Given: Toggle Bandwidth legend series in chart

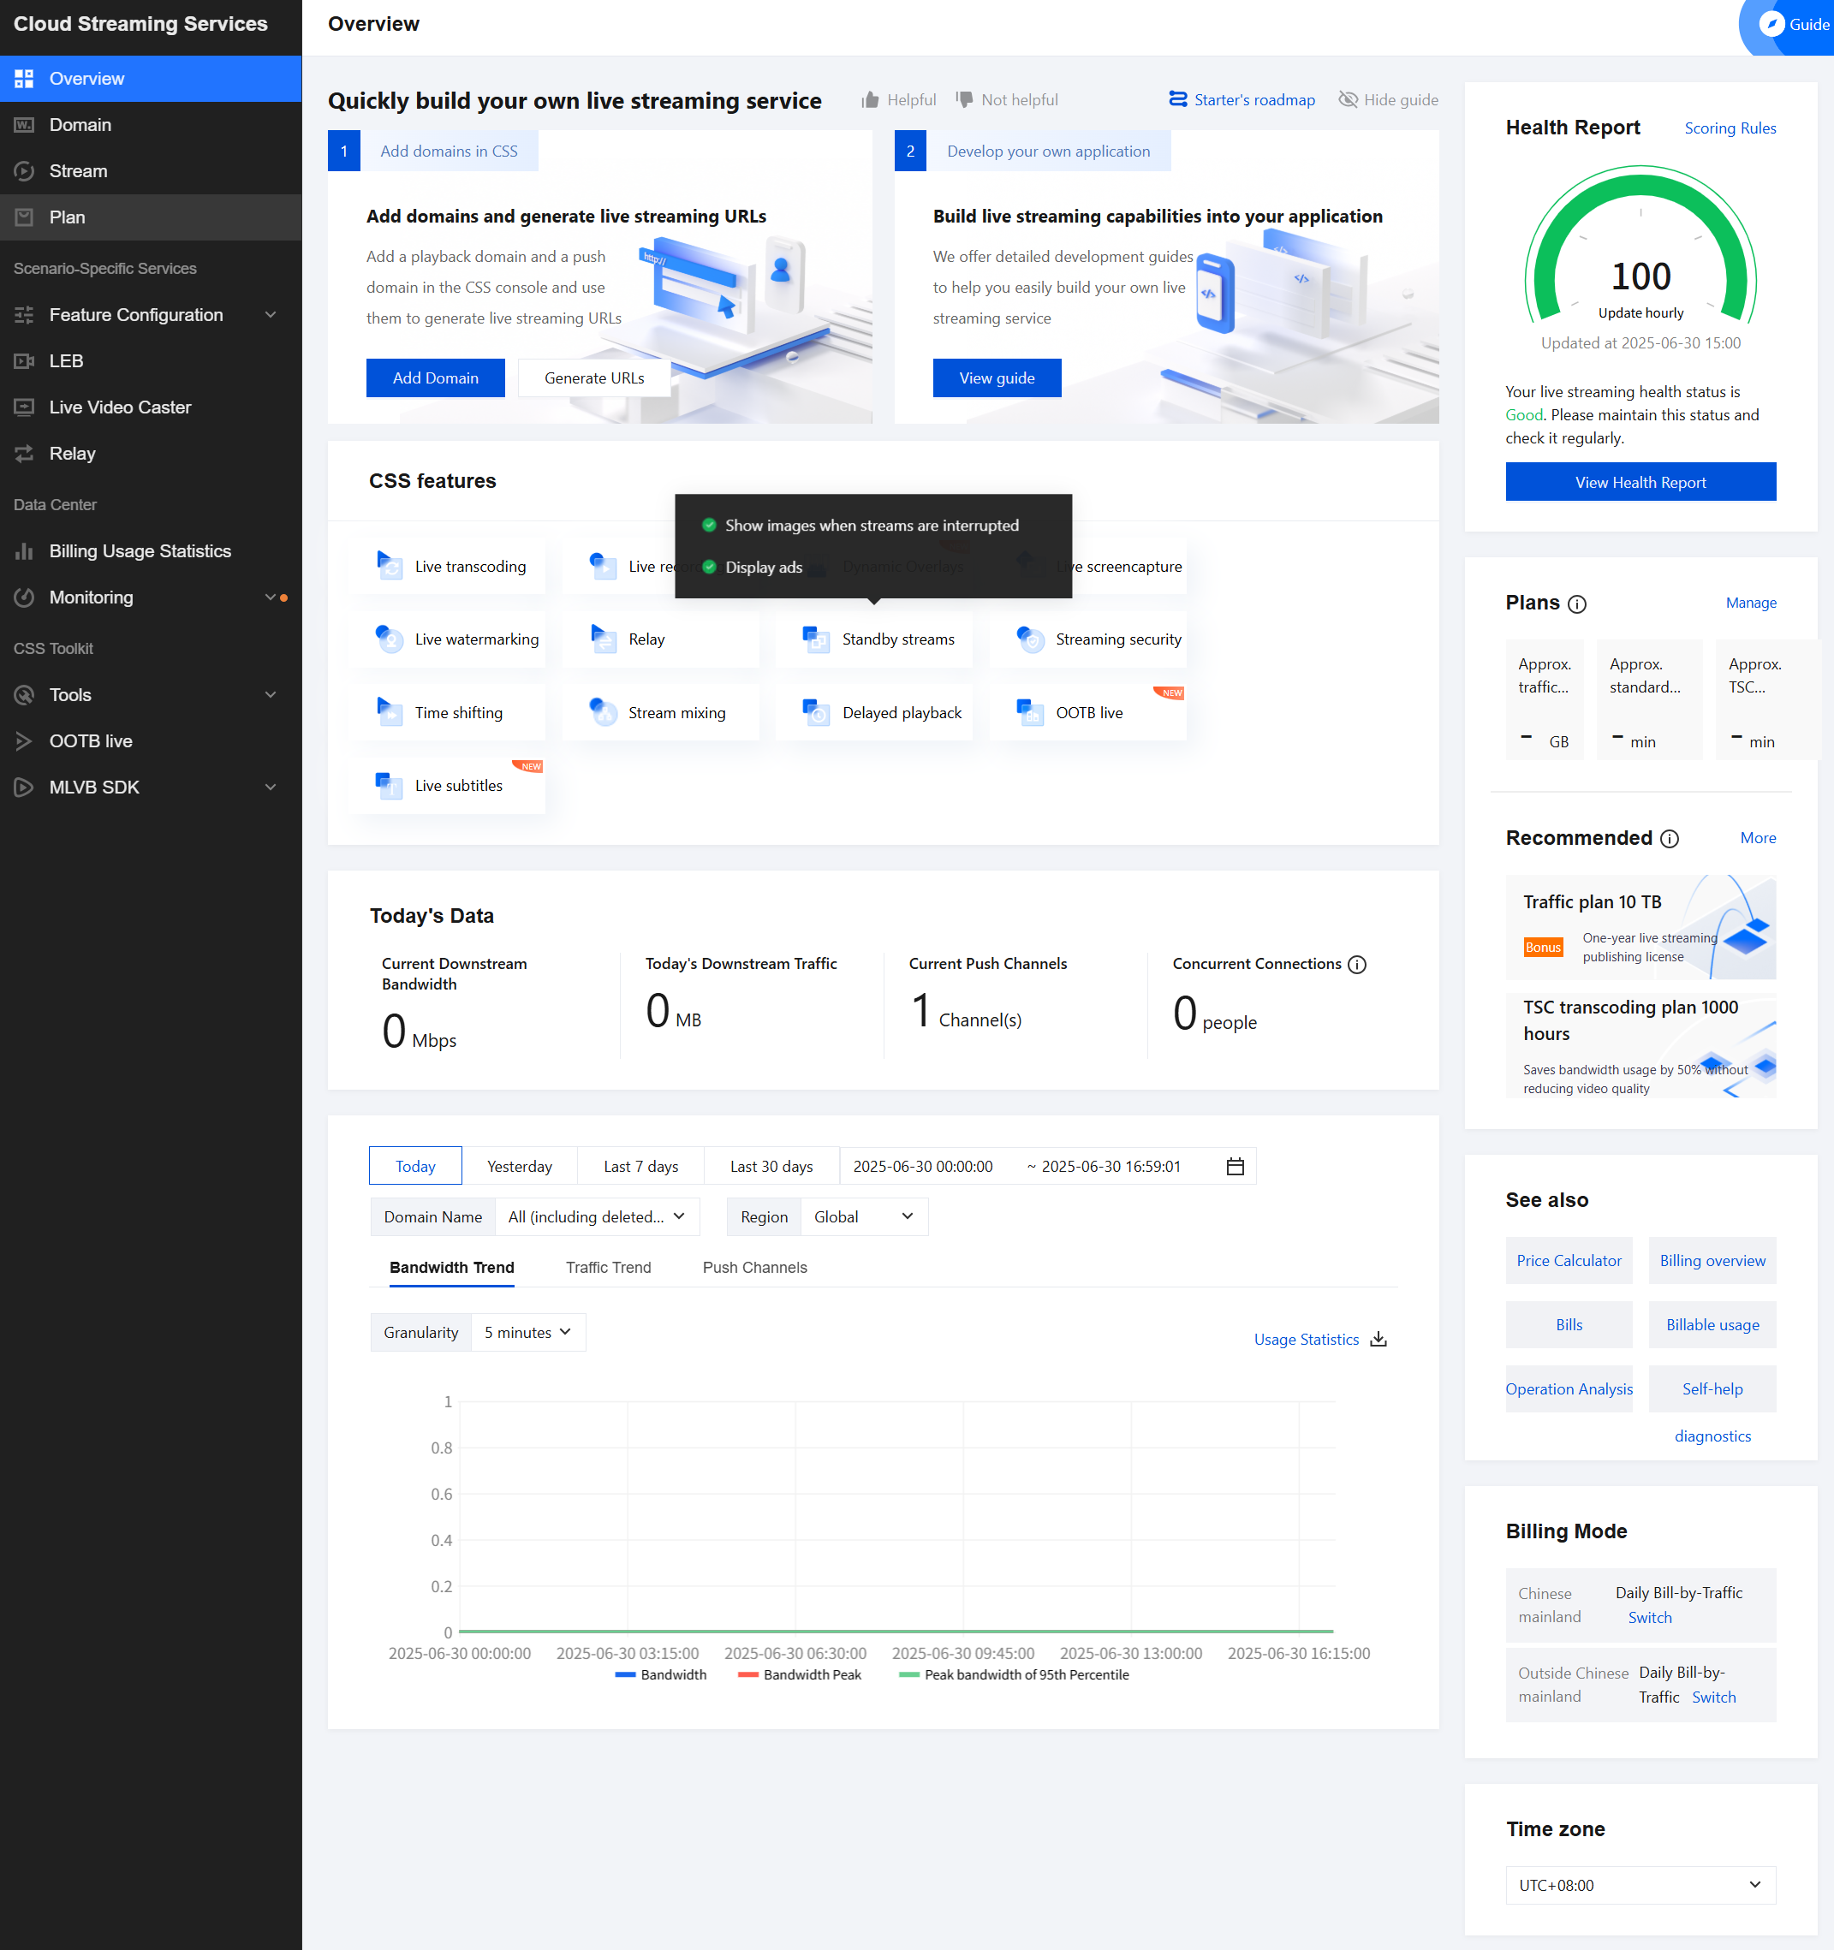Looking at the screenshot, I should [660, 1674].
